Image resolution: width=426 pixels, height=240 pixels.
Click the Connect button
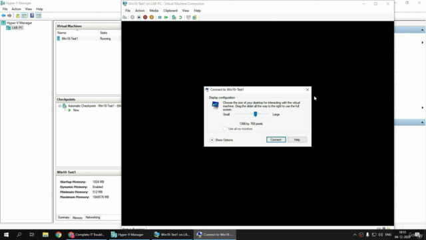276,139
